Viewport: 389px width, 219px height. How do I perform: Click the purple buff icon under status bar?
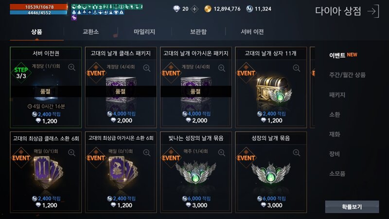pos(74,18)
